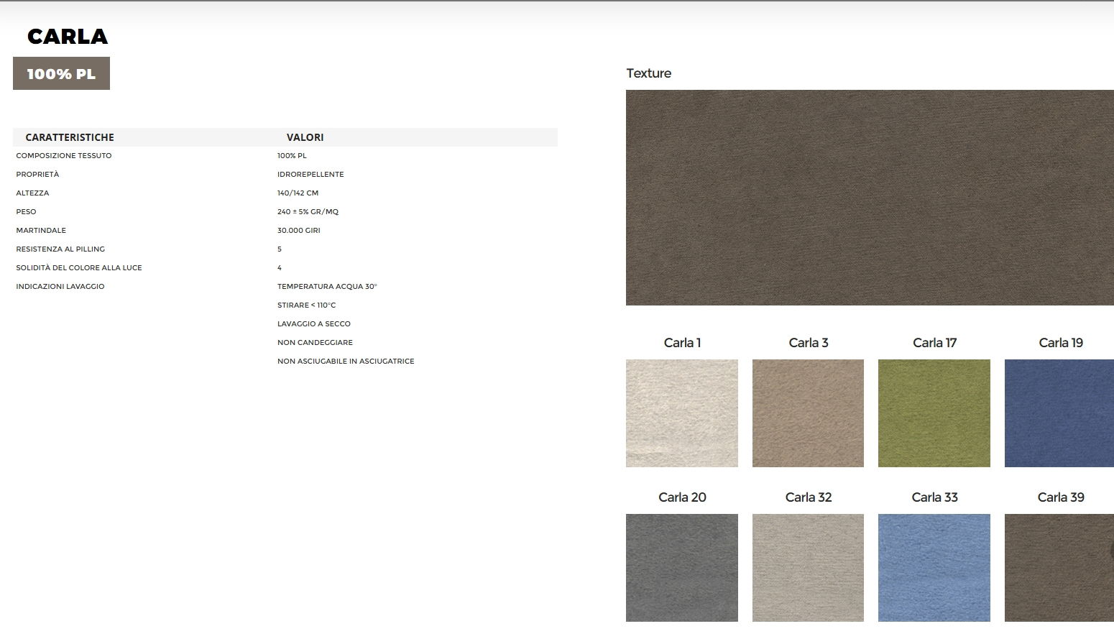Click the Carla 39 swatch label
1114x639 pixels.
[x=1061, y=497]
